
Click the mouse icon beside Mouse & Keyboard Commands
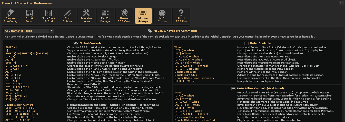(x=150, y=31)
